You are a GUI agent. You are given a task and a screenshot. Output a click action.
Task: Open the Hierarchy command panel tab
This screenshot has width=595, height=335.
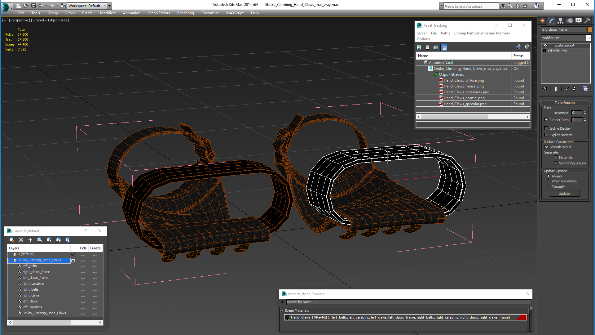(561, 21)
